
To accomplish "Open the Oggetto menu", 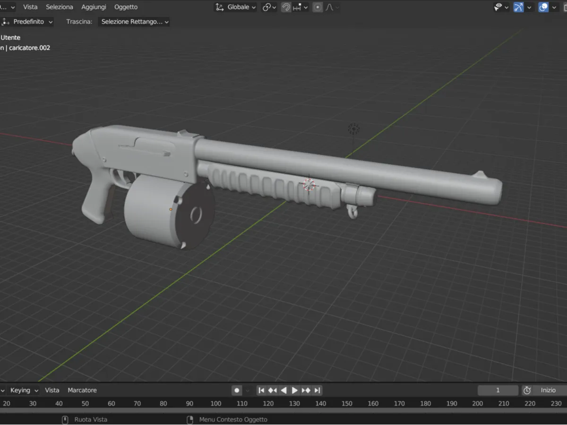I will pyautogui.click(x=126, y=7).
